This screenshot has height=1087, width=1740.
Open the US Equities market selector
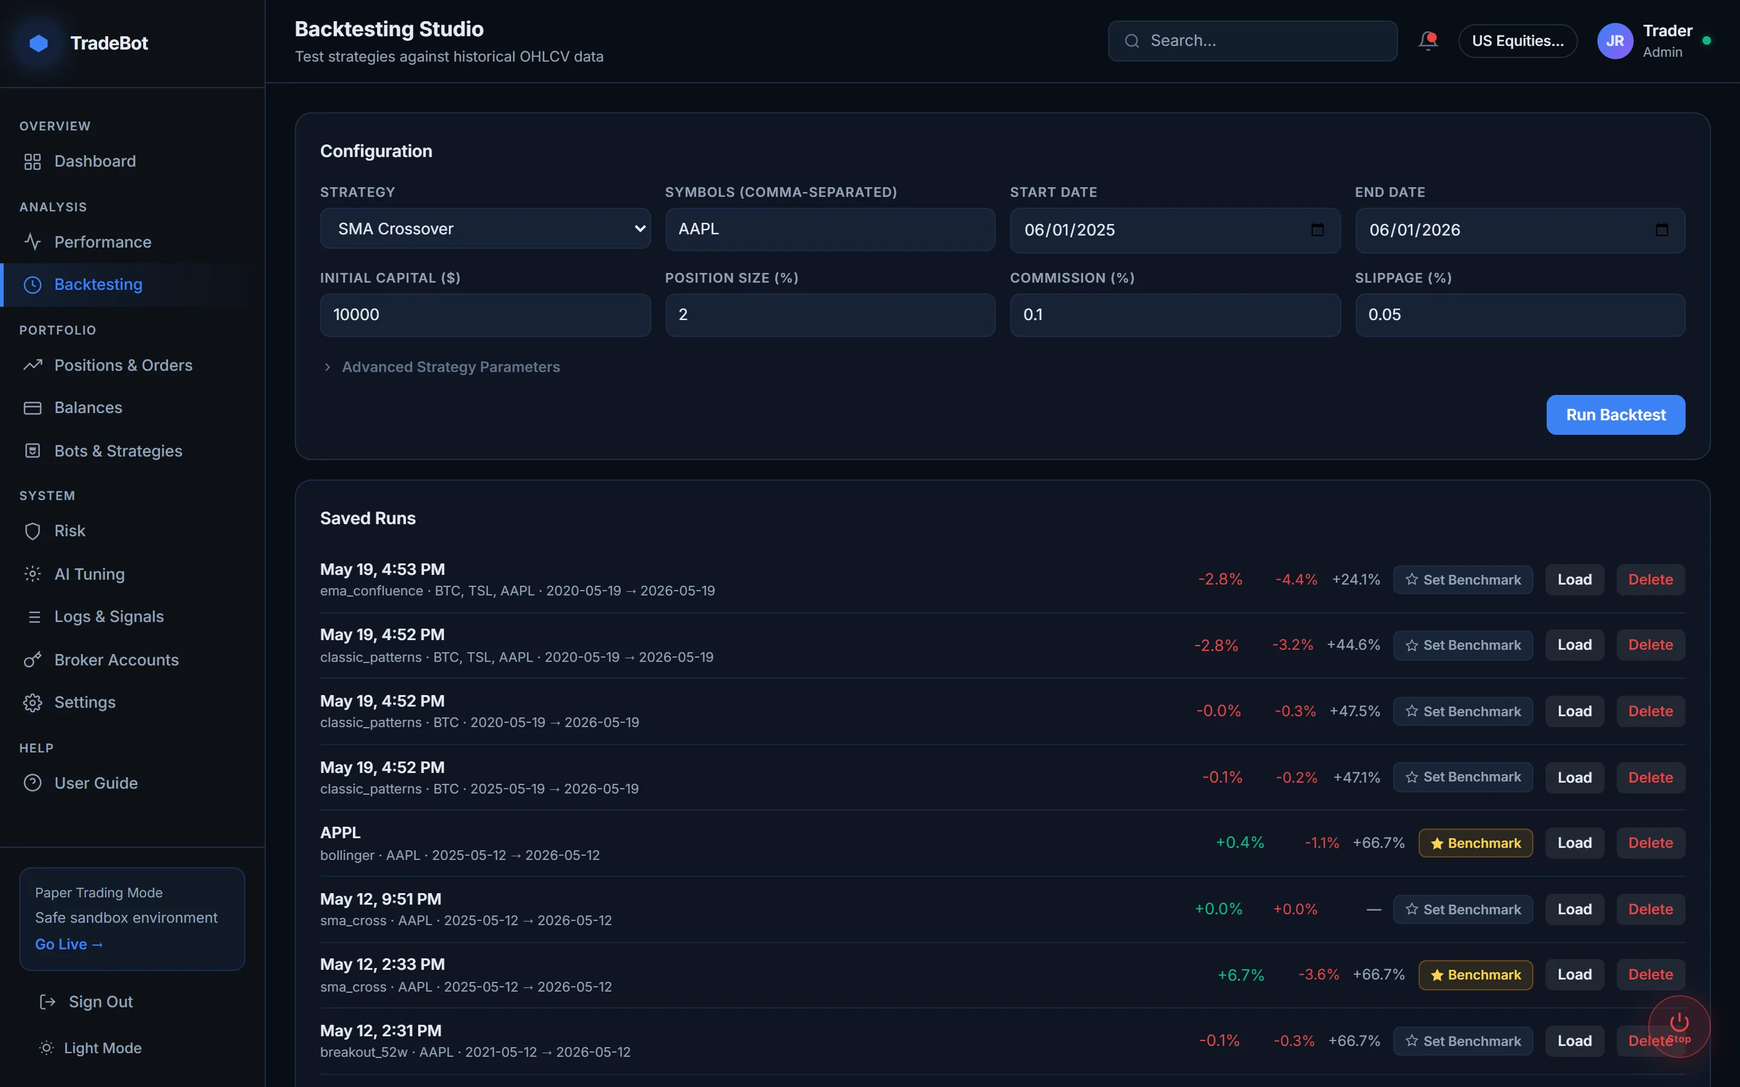[x=1517, y=41]
